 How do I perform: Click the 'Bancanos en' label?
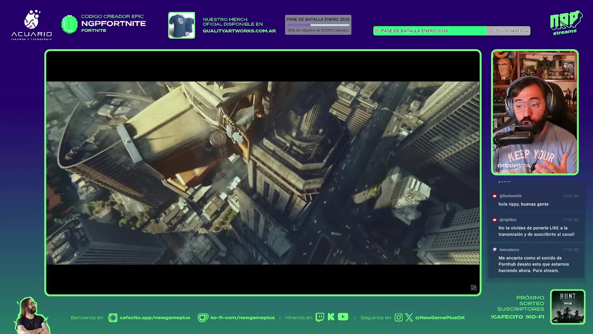click(87, 318)
